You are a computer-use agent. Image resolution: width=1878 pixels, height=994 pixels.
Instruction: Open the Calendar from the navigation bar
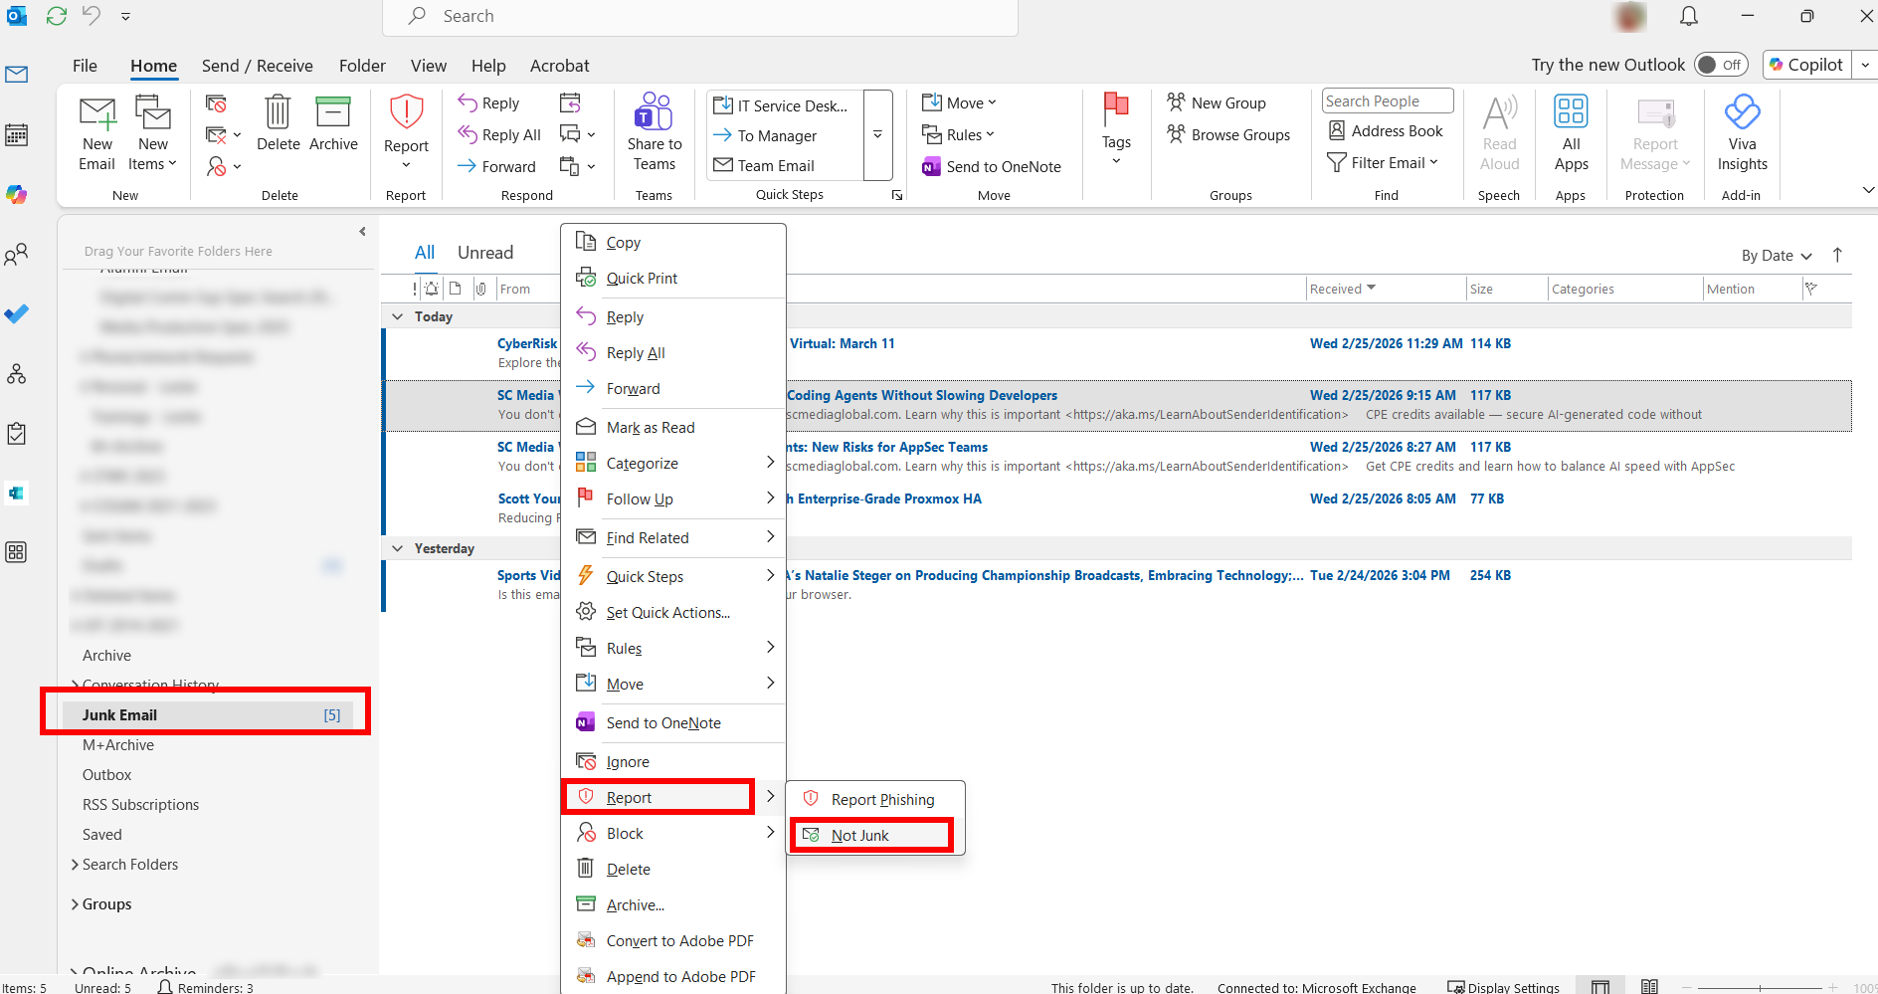pos(16,134)
